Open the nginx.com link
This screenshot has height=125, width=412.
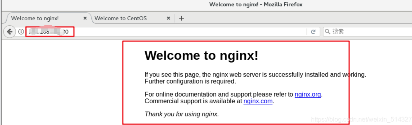pos(258,101)
